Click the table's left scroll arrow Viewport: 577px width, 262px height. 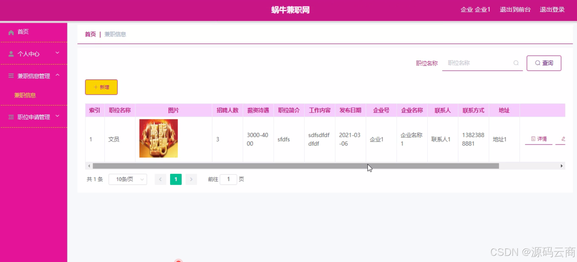[x=89, y=166]
